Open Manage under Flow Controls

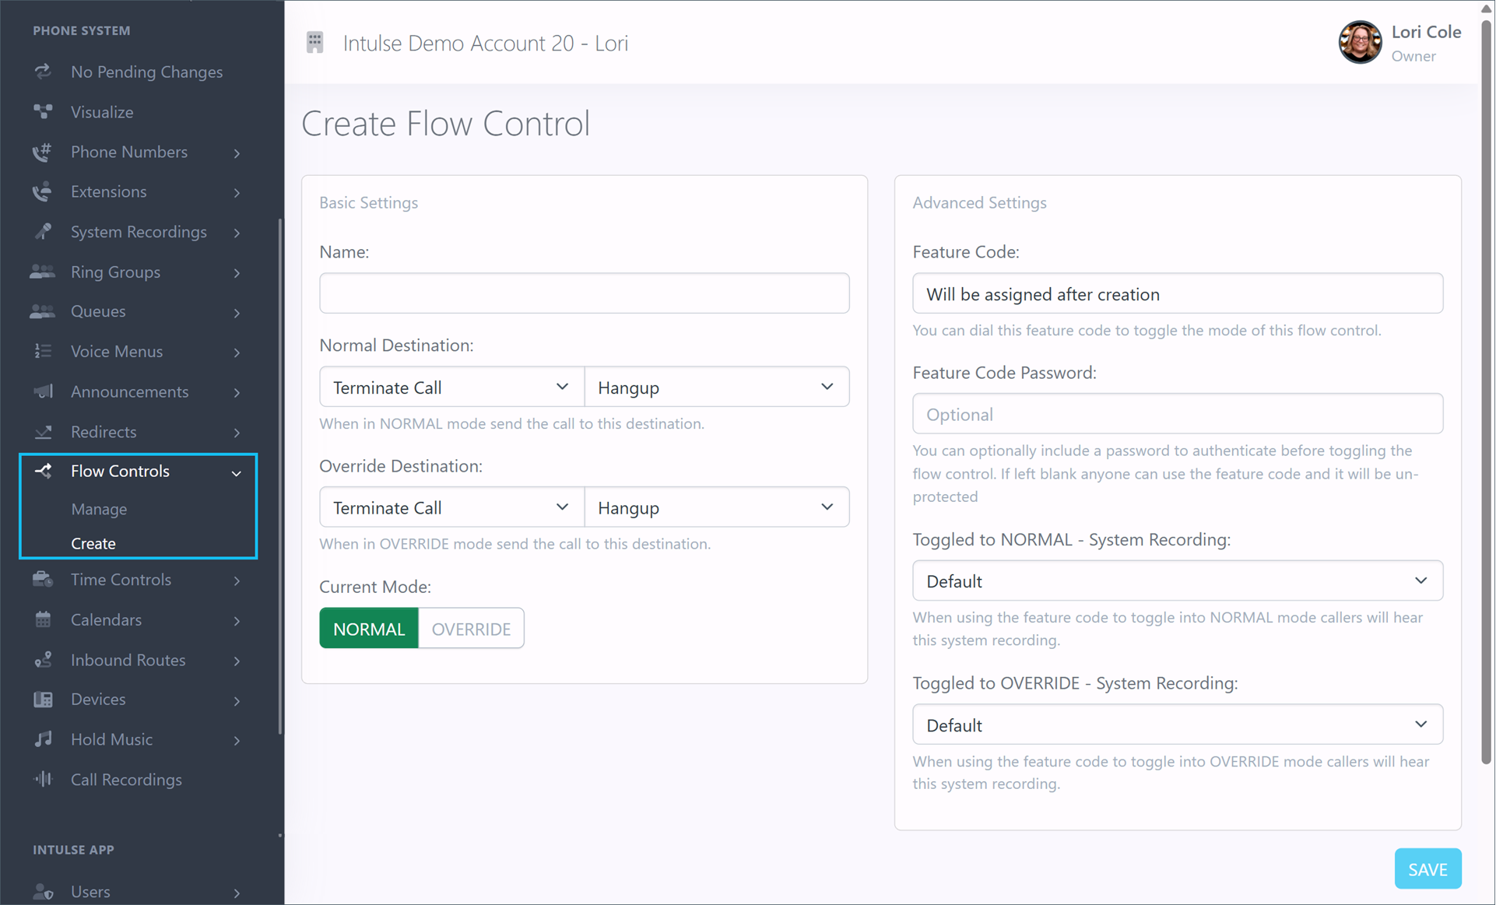pyautogui.click(x=99, y=509)
